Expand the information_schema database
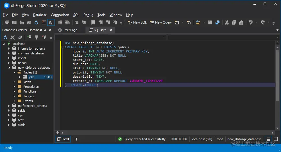The width and height of the screenshot is (281, 152). tap(9, 49)
